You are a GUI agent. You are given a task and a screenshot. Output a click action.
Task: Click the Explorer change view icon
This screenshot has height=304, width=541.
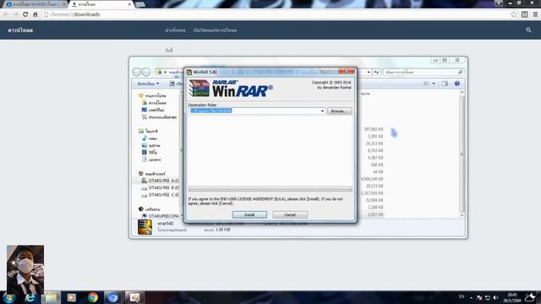coord(426,84)
